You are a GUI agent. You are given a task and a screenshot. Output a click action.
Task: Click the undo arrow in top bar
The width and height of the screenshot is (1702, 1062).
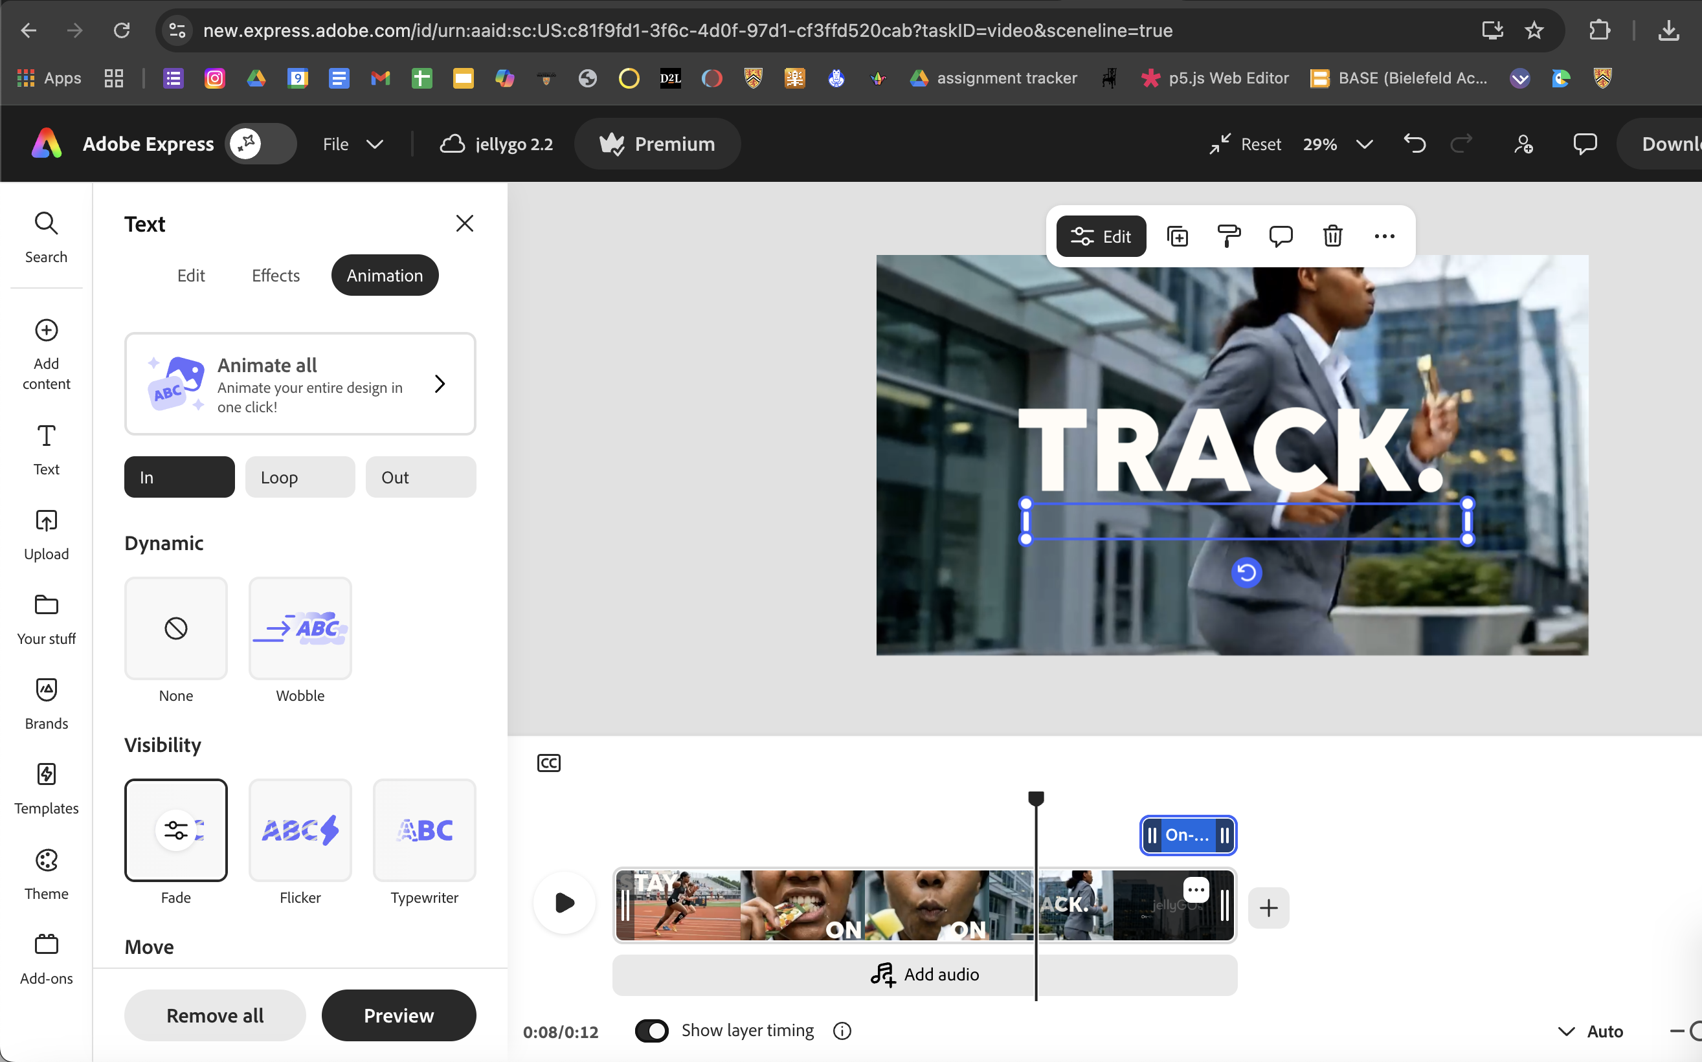point(1415,144)
